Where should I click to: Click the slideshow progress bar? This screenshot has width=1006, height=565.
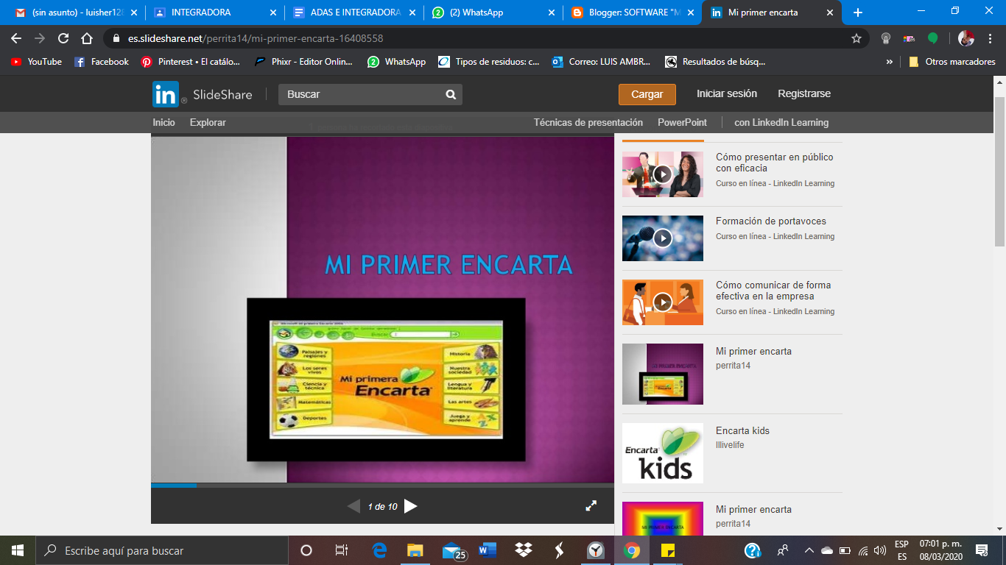point(382,486)
